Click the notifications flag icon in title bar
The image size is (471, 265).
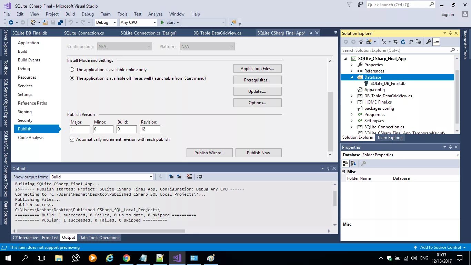[x=349, y=5]
